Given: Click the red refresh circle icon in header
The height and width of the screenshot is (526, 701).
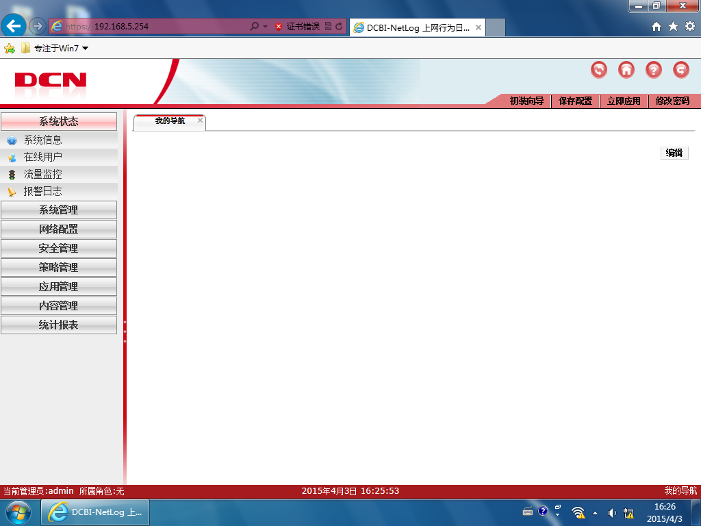Looking at the screenshot, I should click(x=598, y=70).
